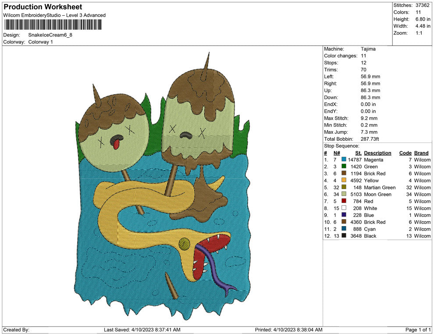Click the Moon Green color swatch
This screenshot has width=434, height=334.
pos(344,194)
